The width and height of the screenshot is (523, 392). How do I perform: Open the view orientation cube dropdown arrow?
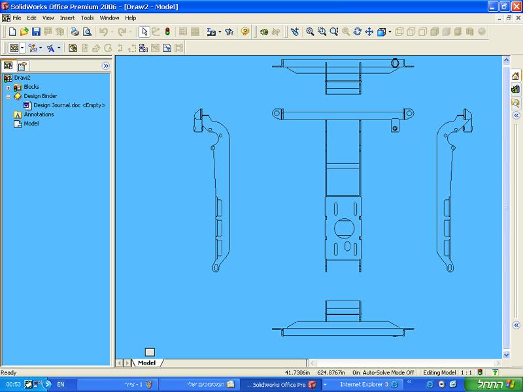(x=390, y=31)
